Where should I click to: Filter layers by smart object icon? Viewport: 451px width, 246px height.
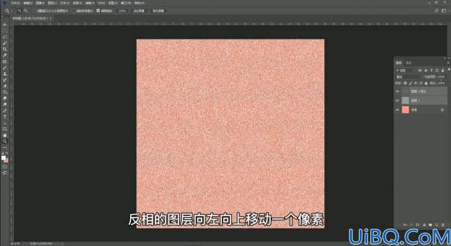coord(443,70)
